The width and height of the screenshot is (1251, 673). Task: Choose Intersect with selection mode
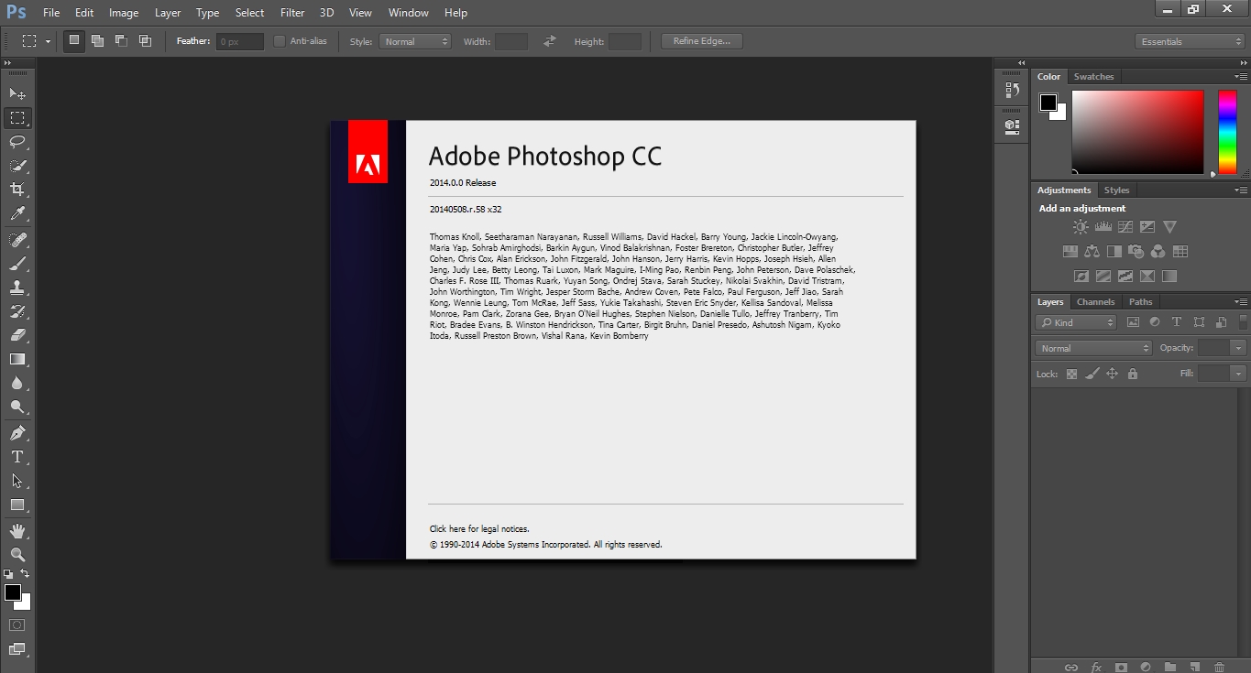145,41
